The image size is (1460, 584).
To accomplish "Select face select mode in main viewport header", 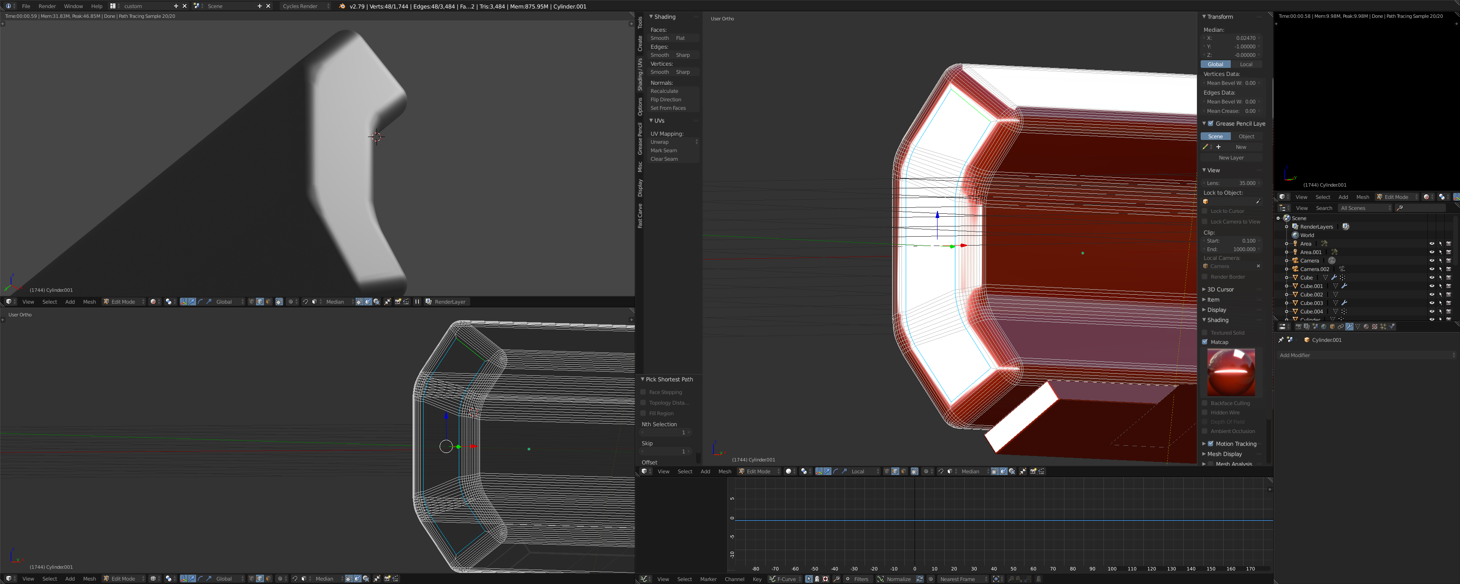I will [x=904, y=471].
